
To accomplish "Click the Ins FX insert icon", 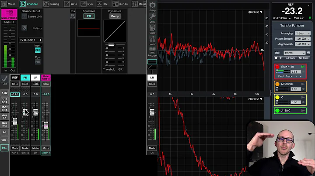I will coord(73,16).
